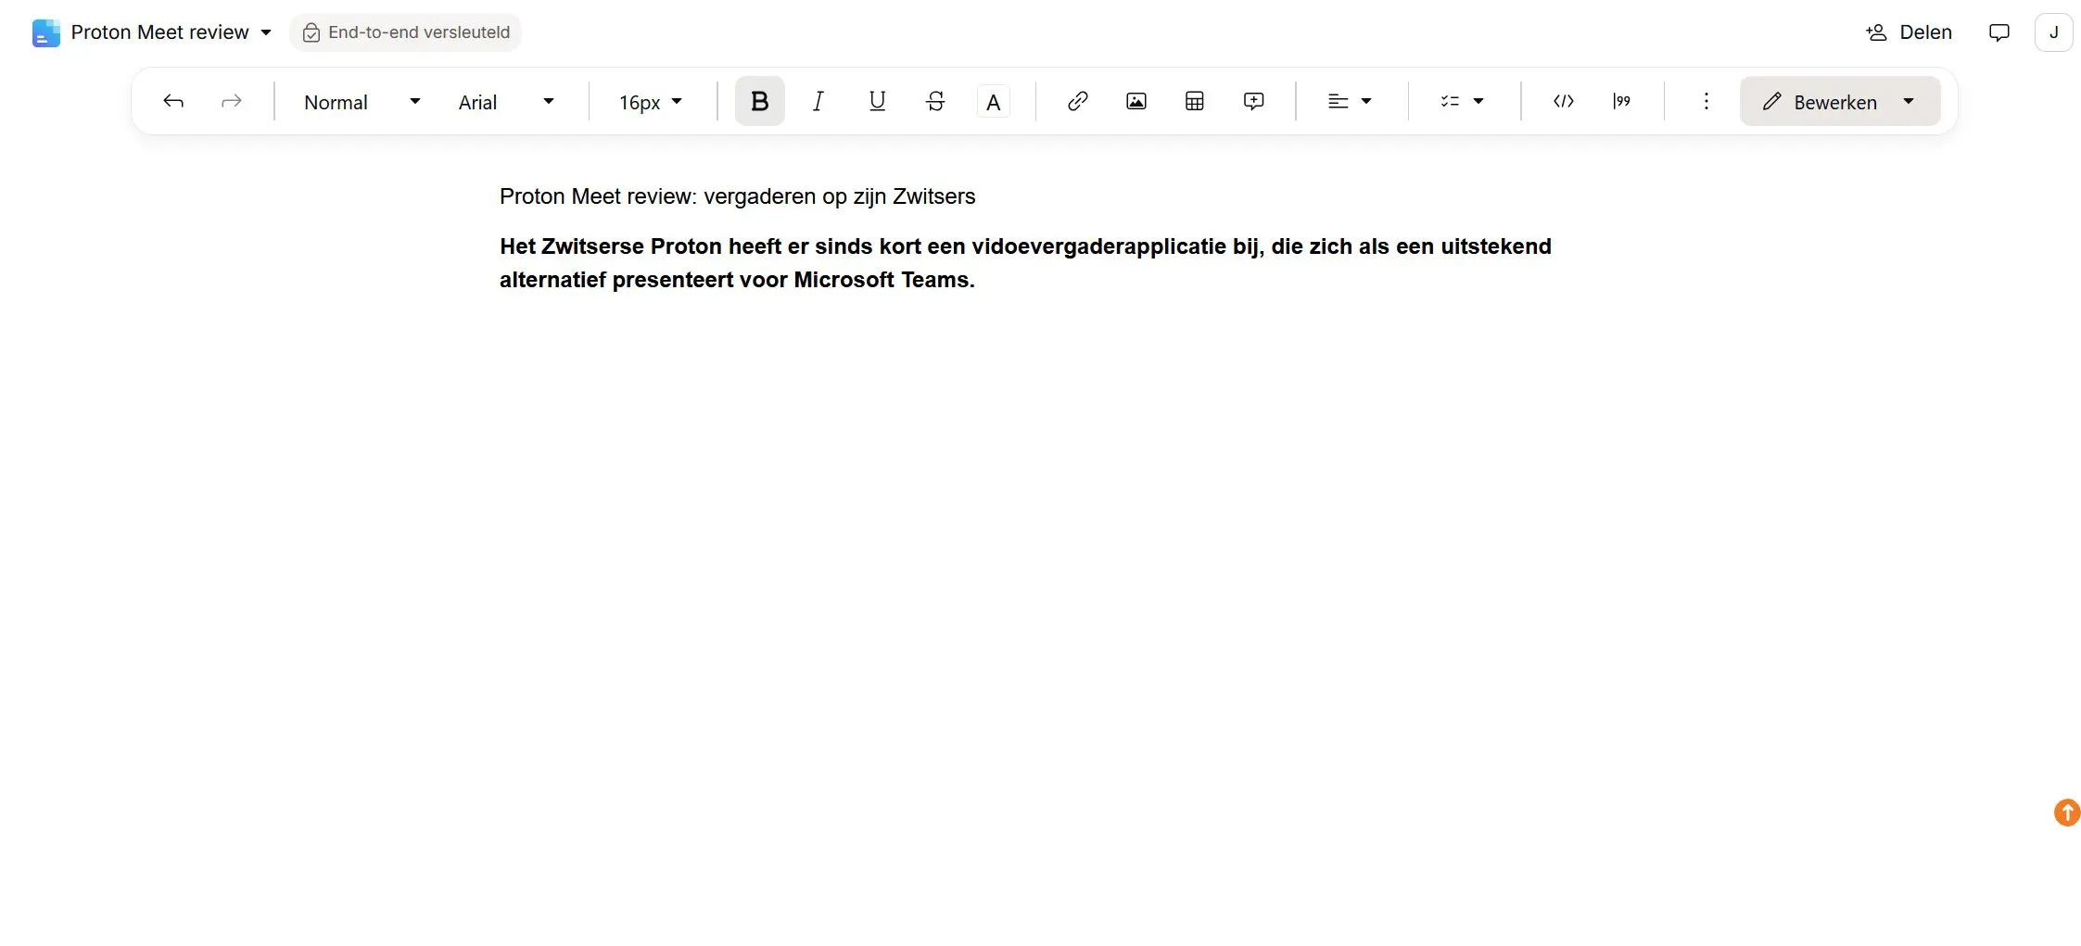Add a comment with the speech bubble icon
Viewport: 2081px width, 946px height.
coord(1253,101)
